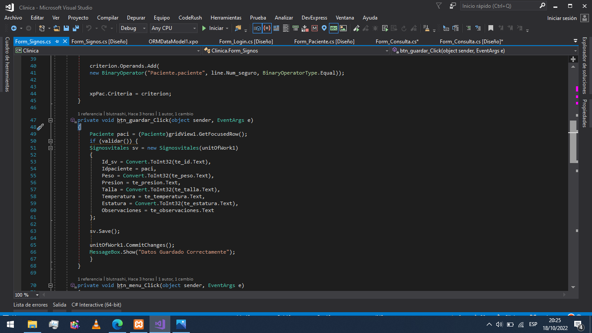The height and width of the screenshot is (333, 592).
Task: Open the Debug configuration dropdown
Action: coord(133,28)
